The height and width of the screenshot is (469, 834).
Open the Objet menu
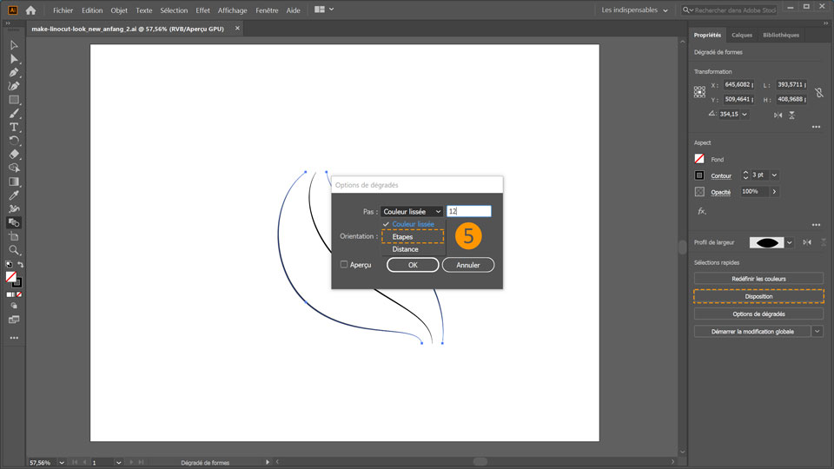point(119,10)
